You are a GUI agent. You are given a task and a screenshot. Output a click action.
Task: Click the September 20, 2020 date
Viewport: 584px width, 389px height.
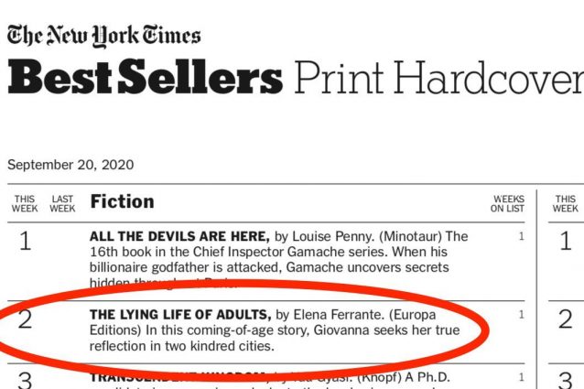click(70, 166)
